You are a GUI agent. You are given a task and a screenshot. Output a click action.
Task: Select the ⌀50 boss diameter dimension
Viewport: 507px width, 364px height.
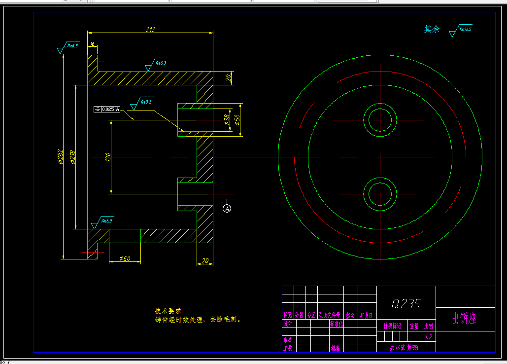click(237, 120)
